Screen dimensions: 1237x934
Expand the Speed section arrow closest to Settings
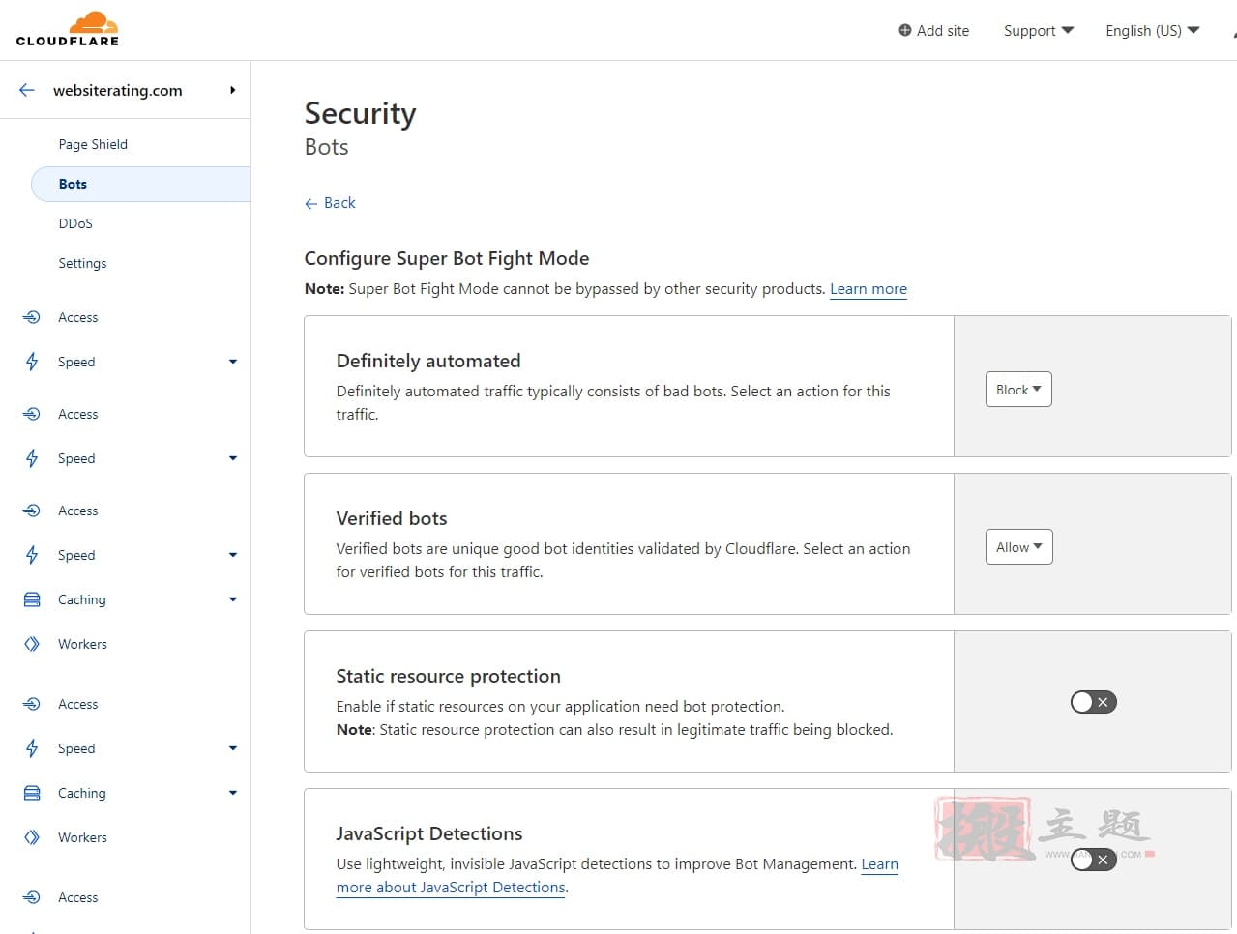pyautogui.click(x=233, y=362)
